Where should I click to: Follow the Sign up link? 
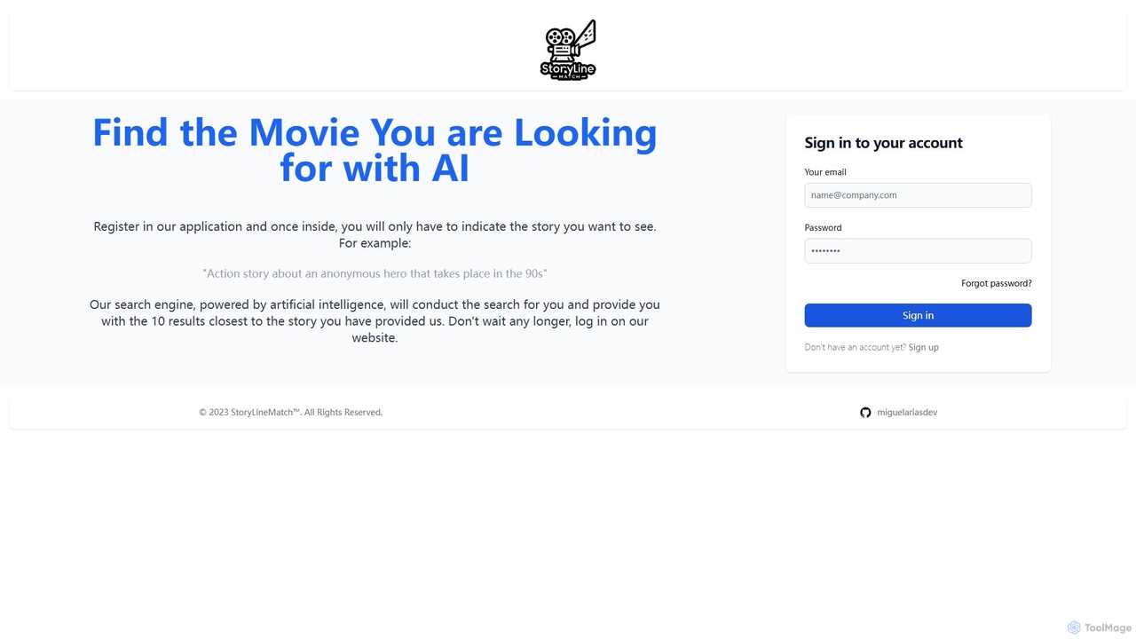click(x=924, y=348)
